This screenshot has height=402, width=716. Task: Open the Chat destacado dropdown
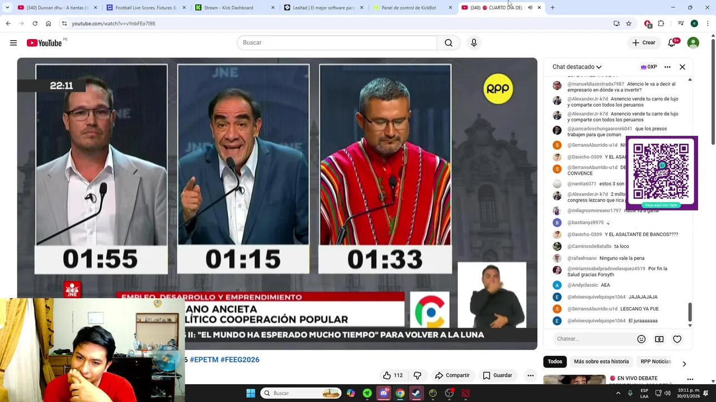tap(577, 67)
